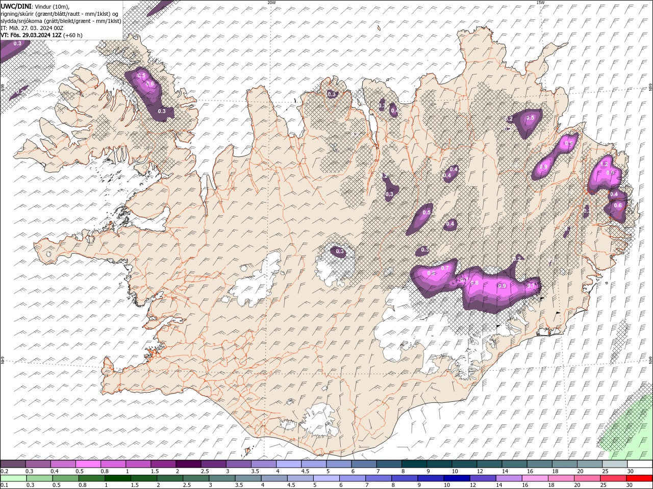Viewport: 653px width, 489px height.
Task: Select the 'Vindur (10m)' heading text
Action: click(53, 6)
